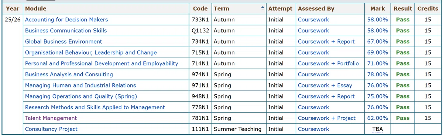Open Global Business Environment module
This screenshot has height=139, width=443.
tap(63, 42)
